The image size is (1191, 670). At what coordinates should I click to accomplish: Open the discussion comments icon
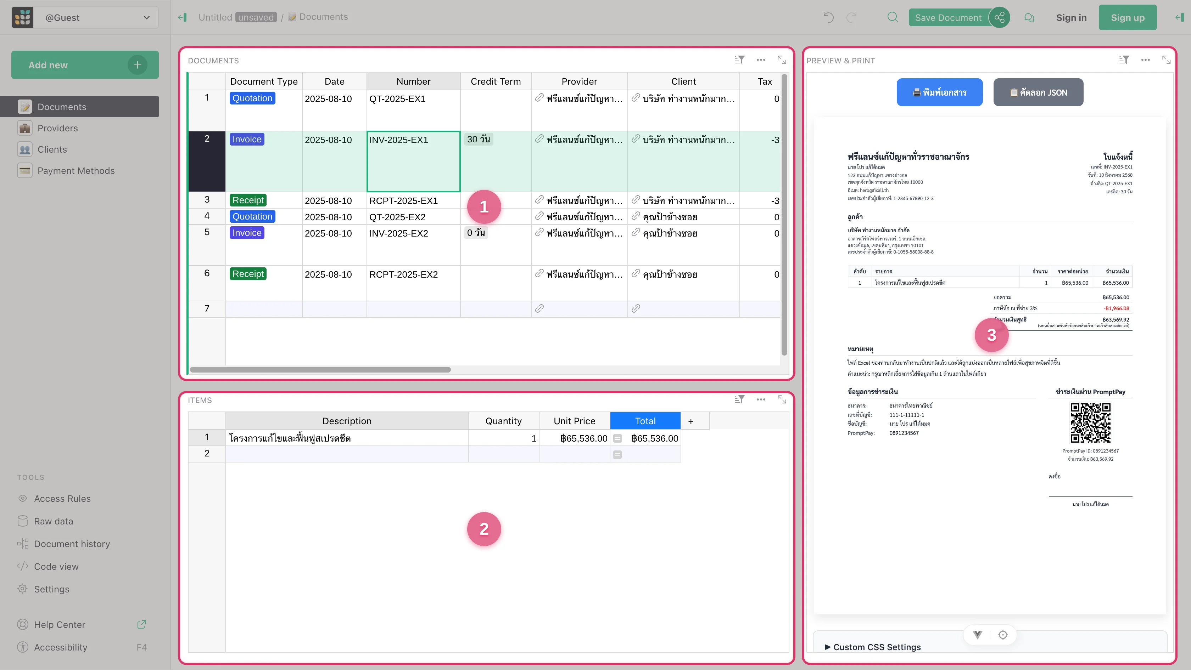click(x=1029, y=18)
